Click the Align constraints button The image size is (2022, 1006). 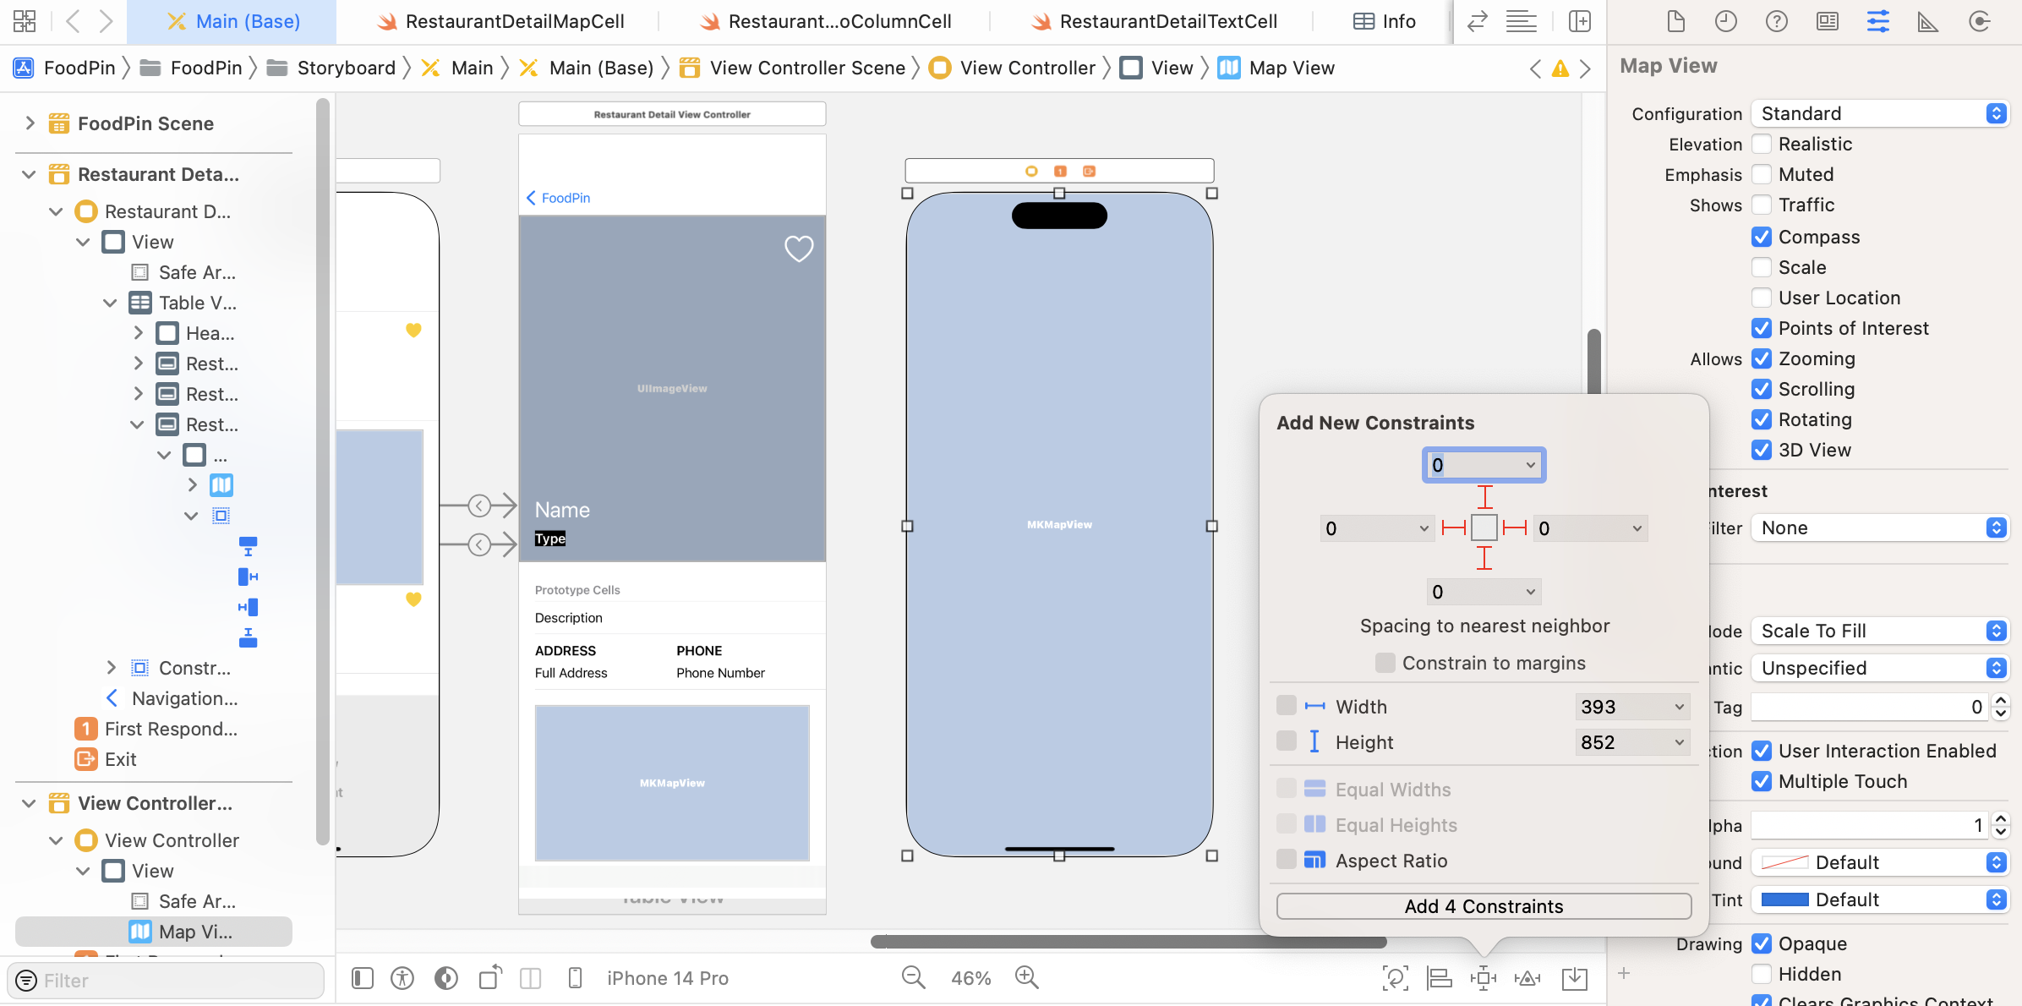[x=1439, y=978]
